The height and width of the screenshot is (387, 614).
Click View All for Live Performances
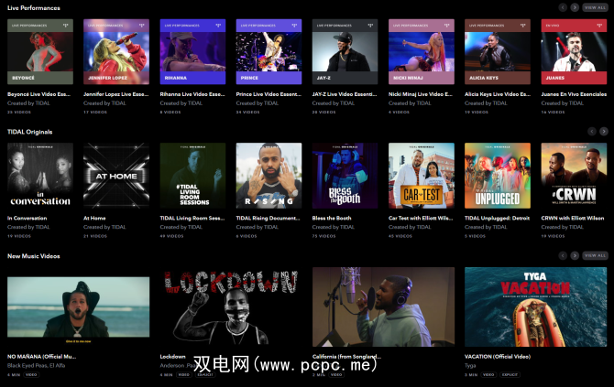595,7
